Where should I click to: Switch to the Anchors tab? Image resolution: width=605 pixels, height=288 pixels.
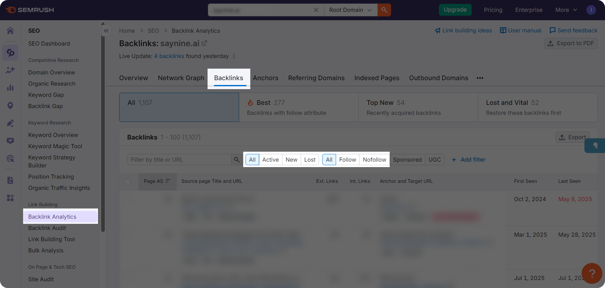(x=265, y=78)
